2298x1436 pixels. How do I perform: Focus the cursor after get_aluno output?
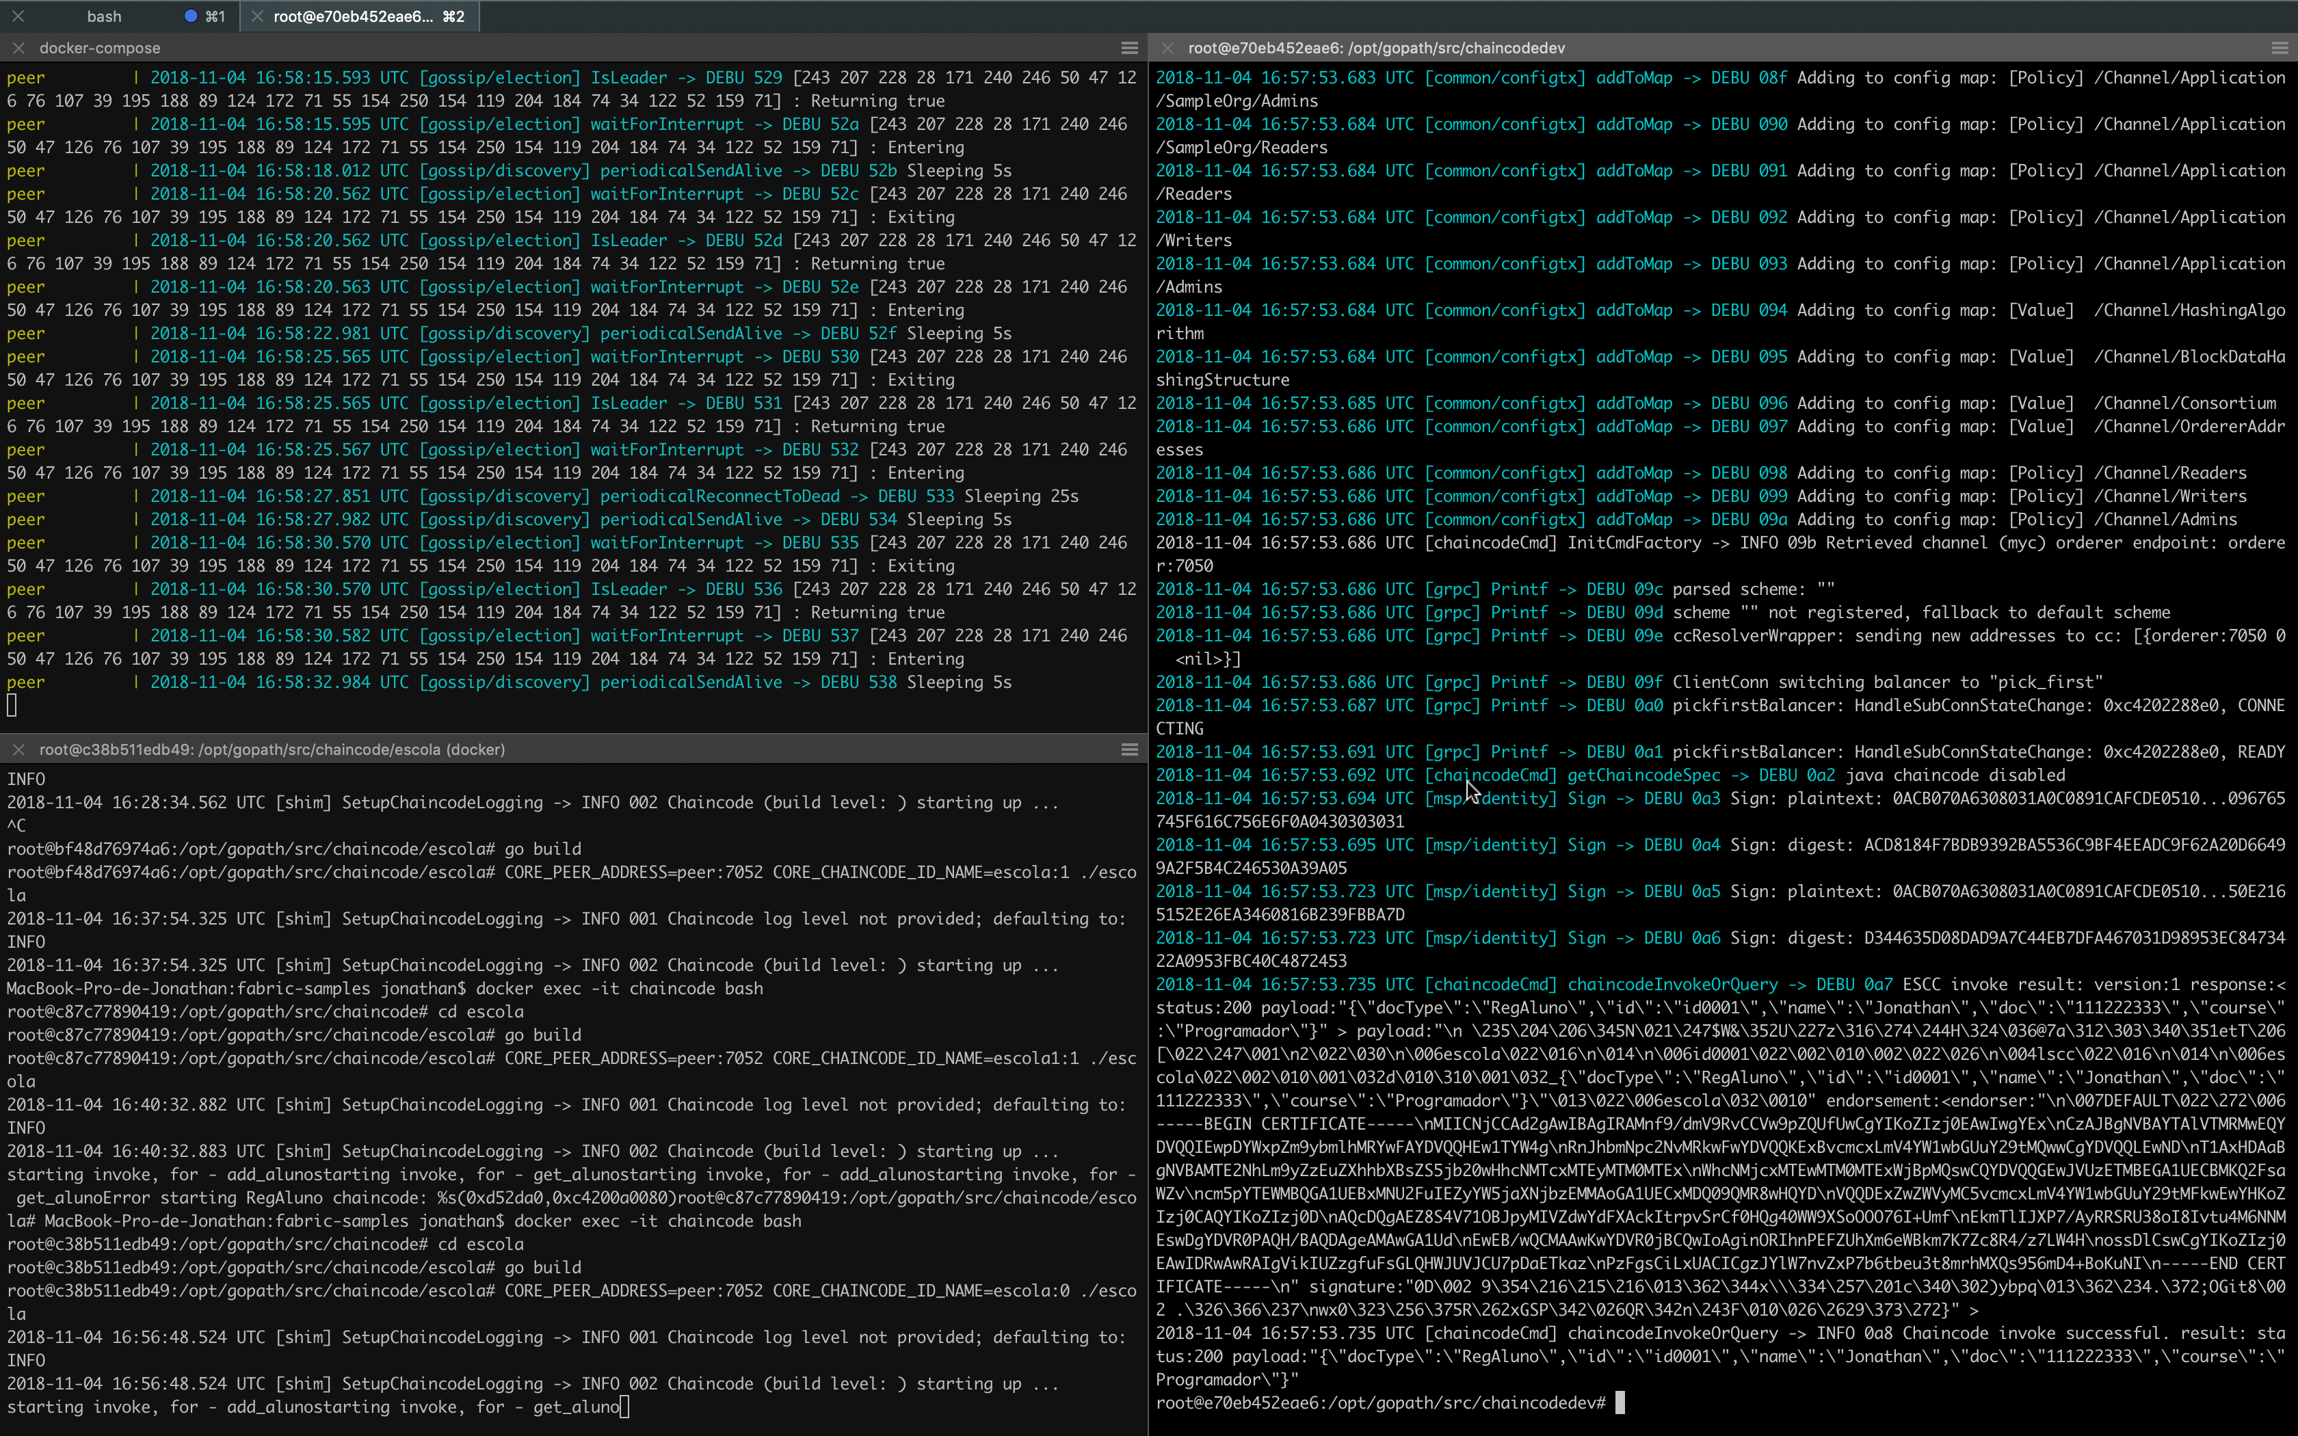tap(624, 1407)
